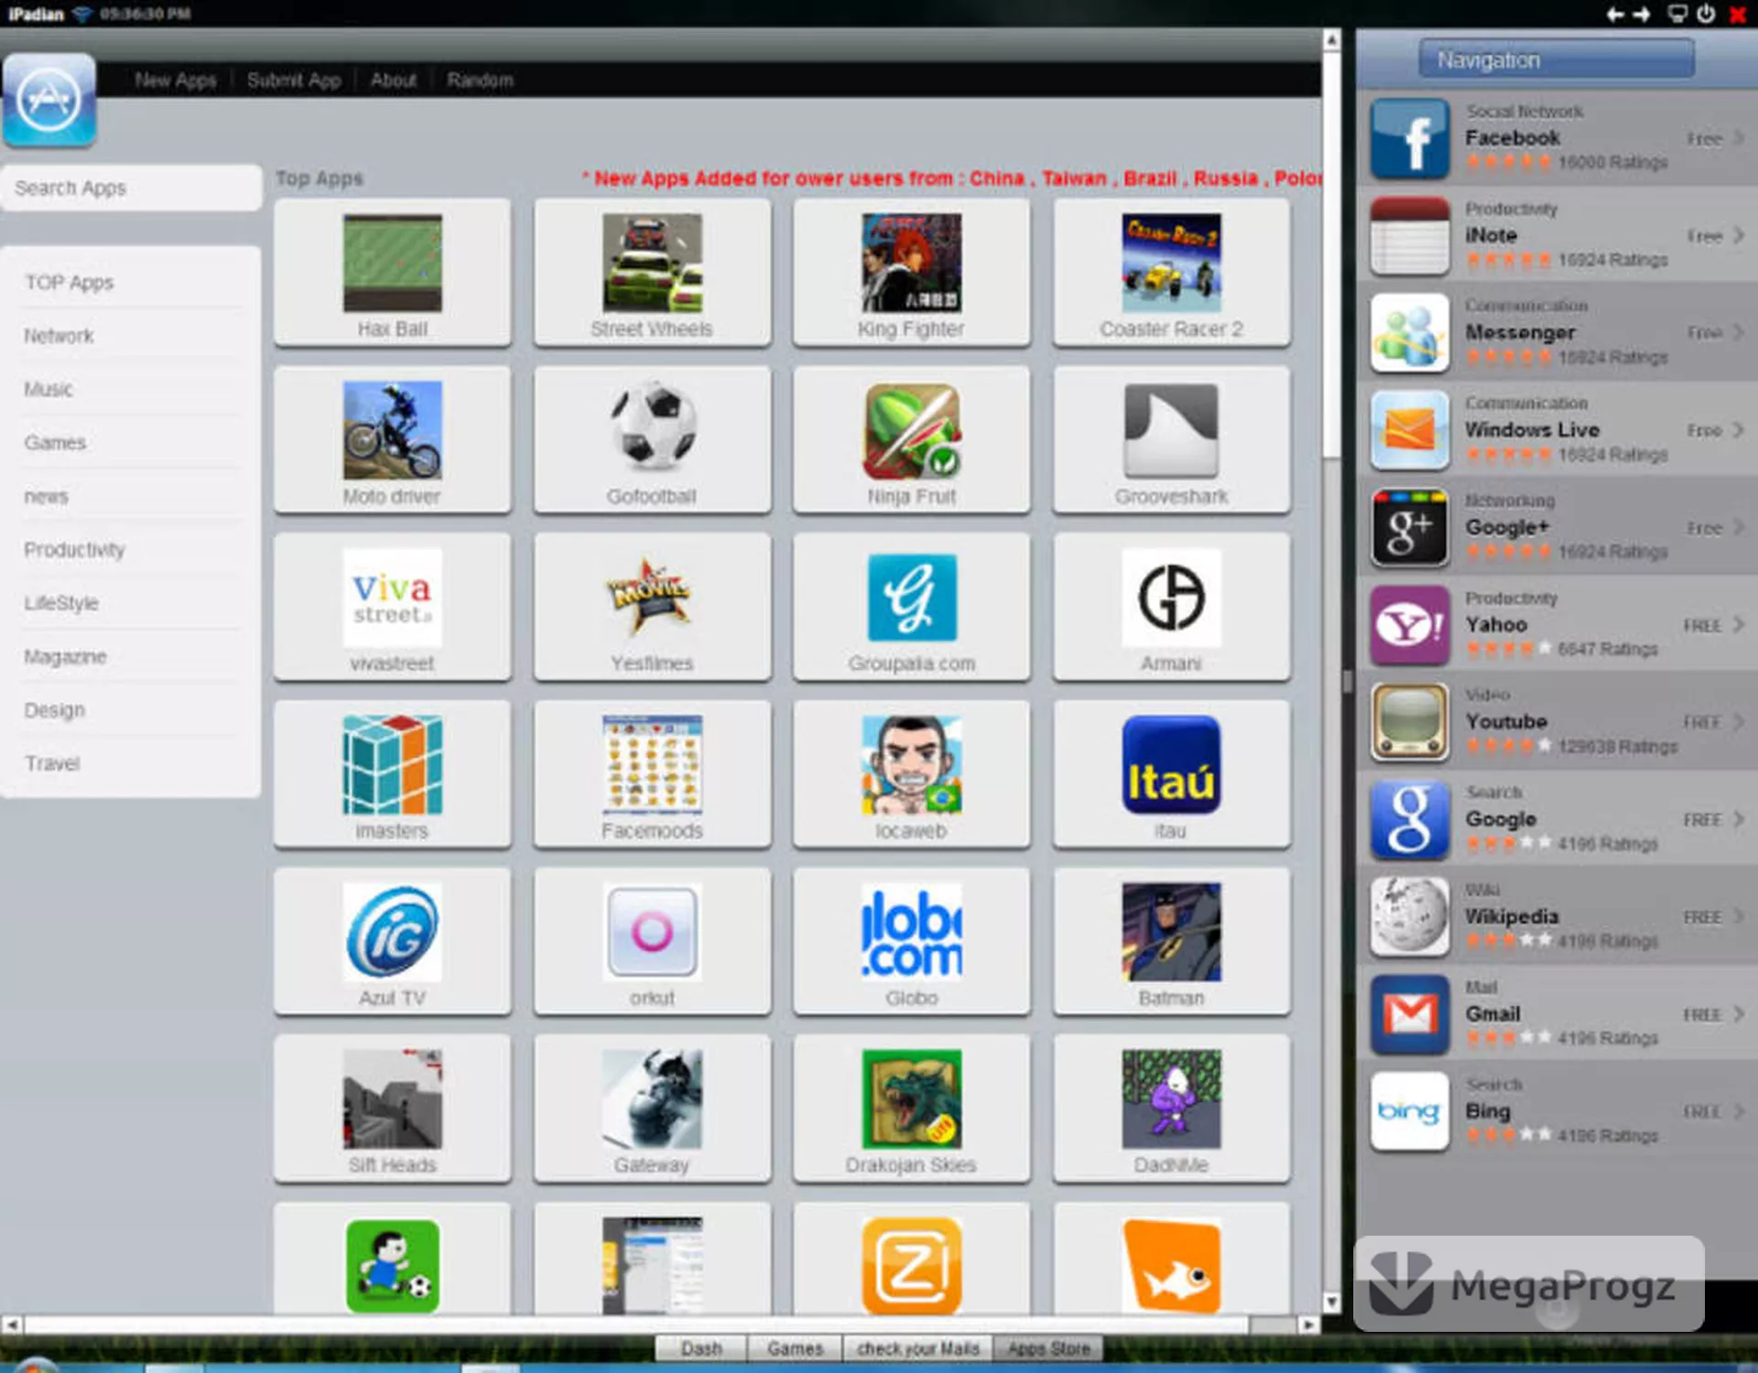The image size is (1758, 1373).
Task: Click the horizontal scrollbar right arrow
Action: [1308, 1324]
